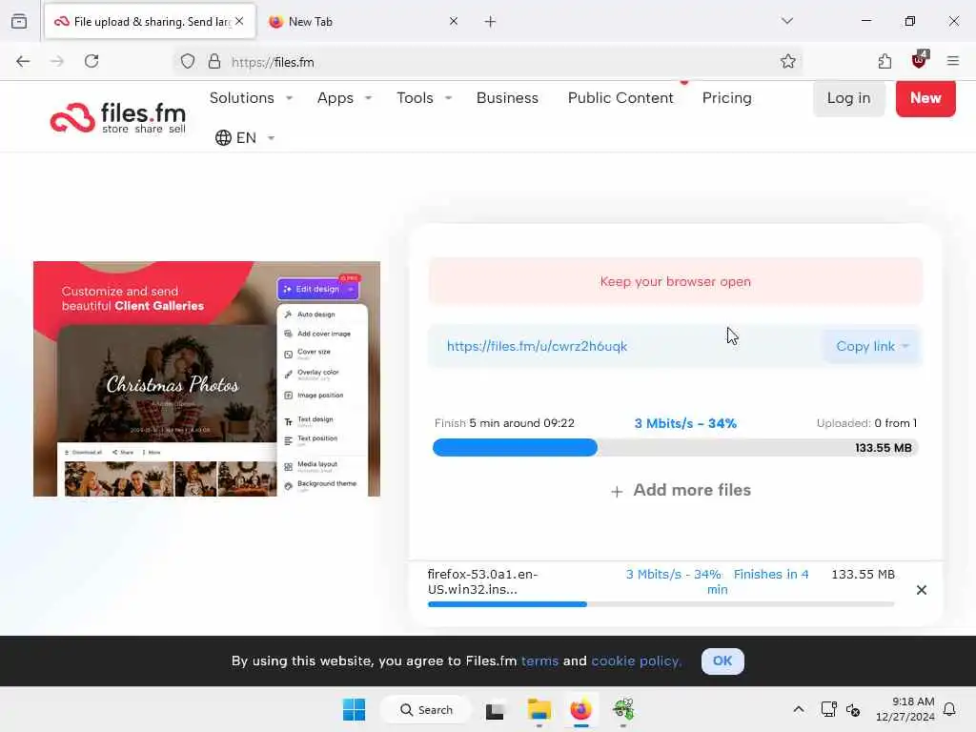The image size is (976, 732).
Task: Open a new tab with the plus button
Action: pyautogui.click(x=491, y=22)
